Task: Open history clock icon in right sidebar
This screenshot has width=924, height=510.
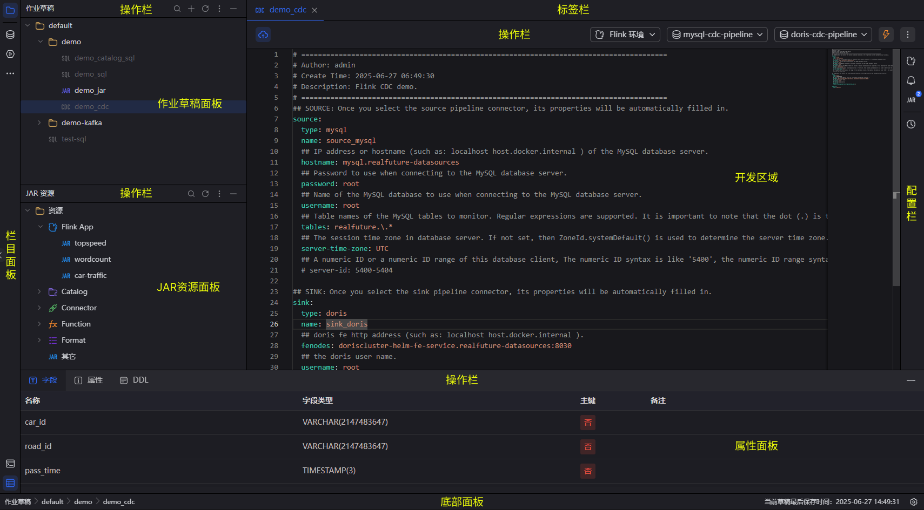Action: click(911, 124)
